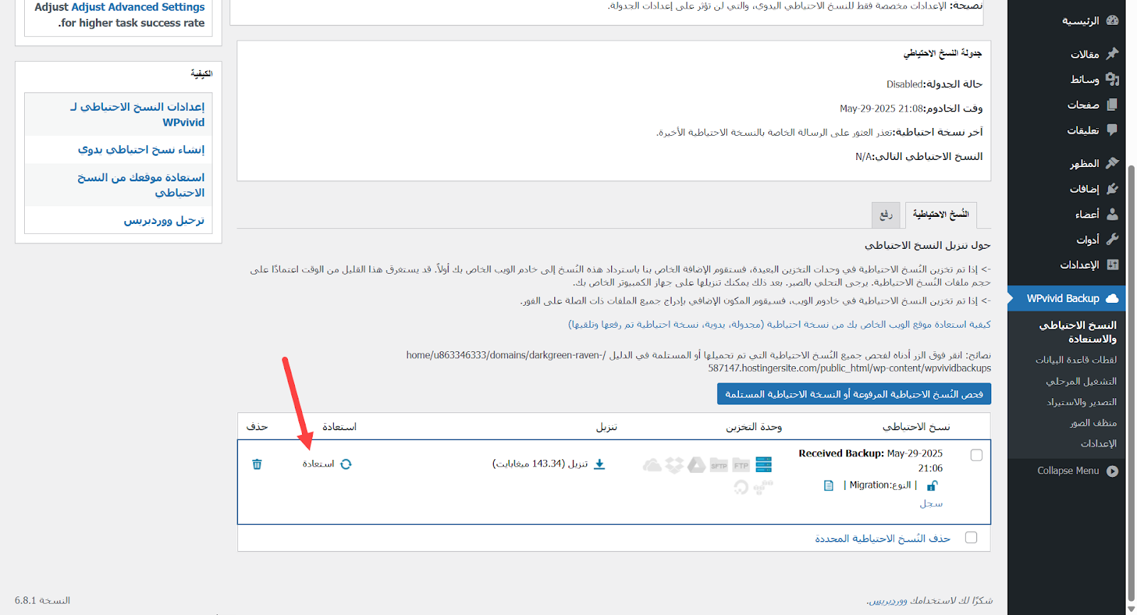Open the ترحيل ووردبريس how-to link
Viewport: 1137px width, 615px height.
coord(164,220)
